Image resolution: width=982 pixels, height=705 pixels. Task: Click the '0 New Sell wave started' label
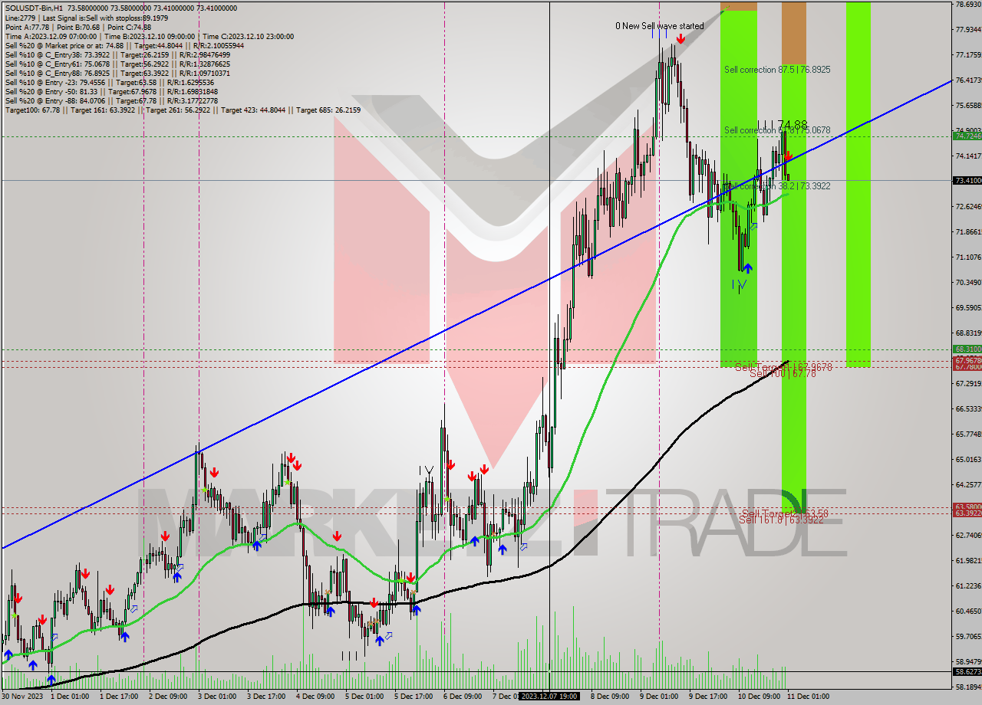[660, 26]
